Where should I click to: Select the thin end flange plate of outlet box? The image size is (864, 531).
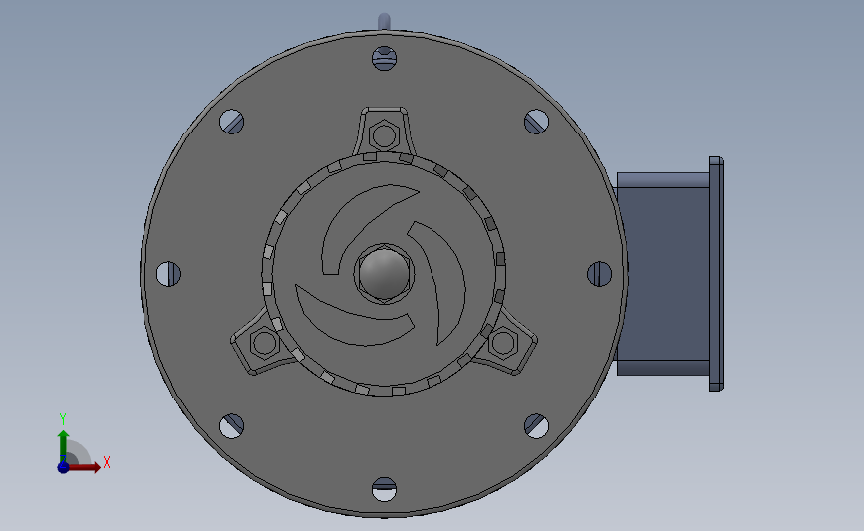(717, 274)
